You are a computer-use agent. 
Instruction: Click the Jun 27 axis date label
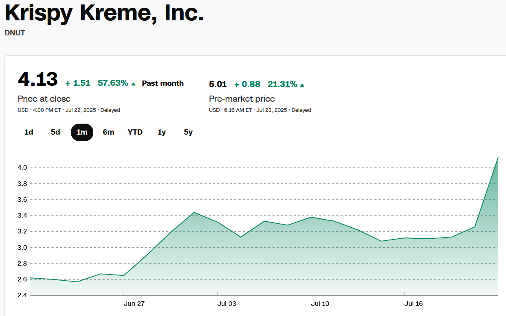click(135, 304)
